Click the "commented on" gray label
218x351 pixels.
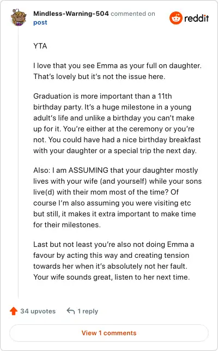[x=133, y=14]
